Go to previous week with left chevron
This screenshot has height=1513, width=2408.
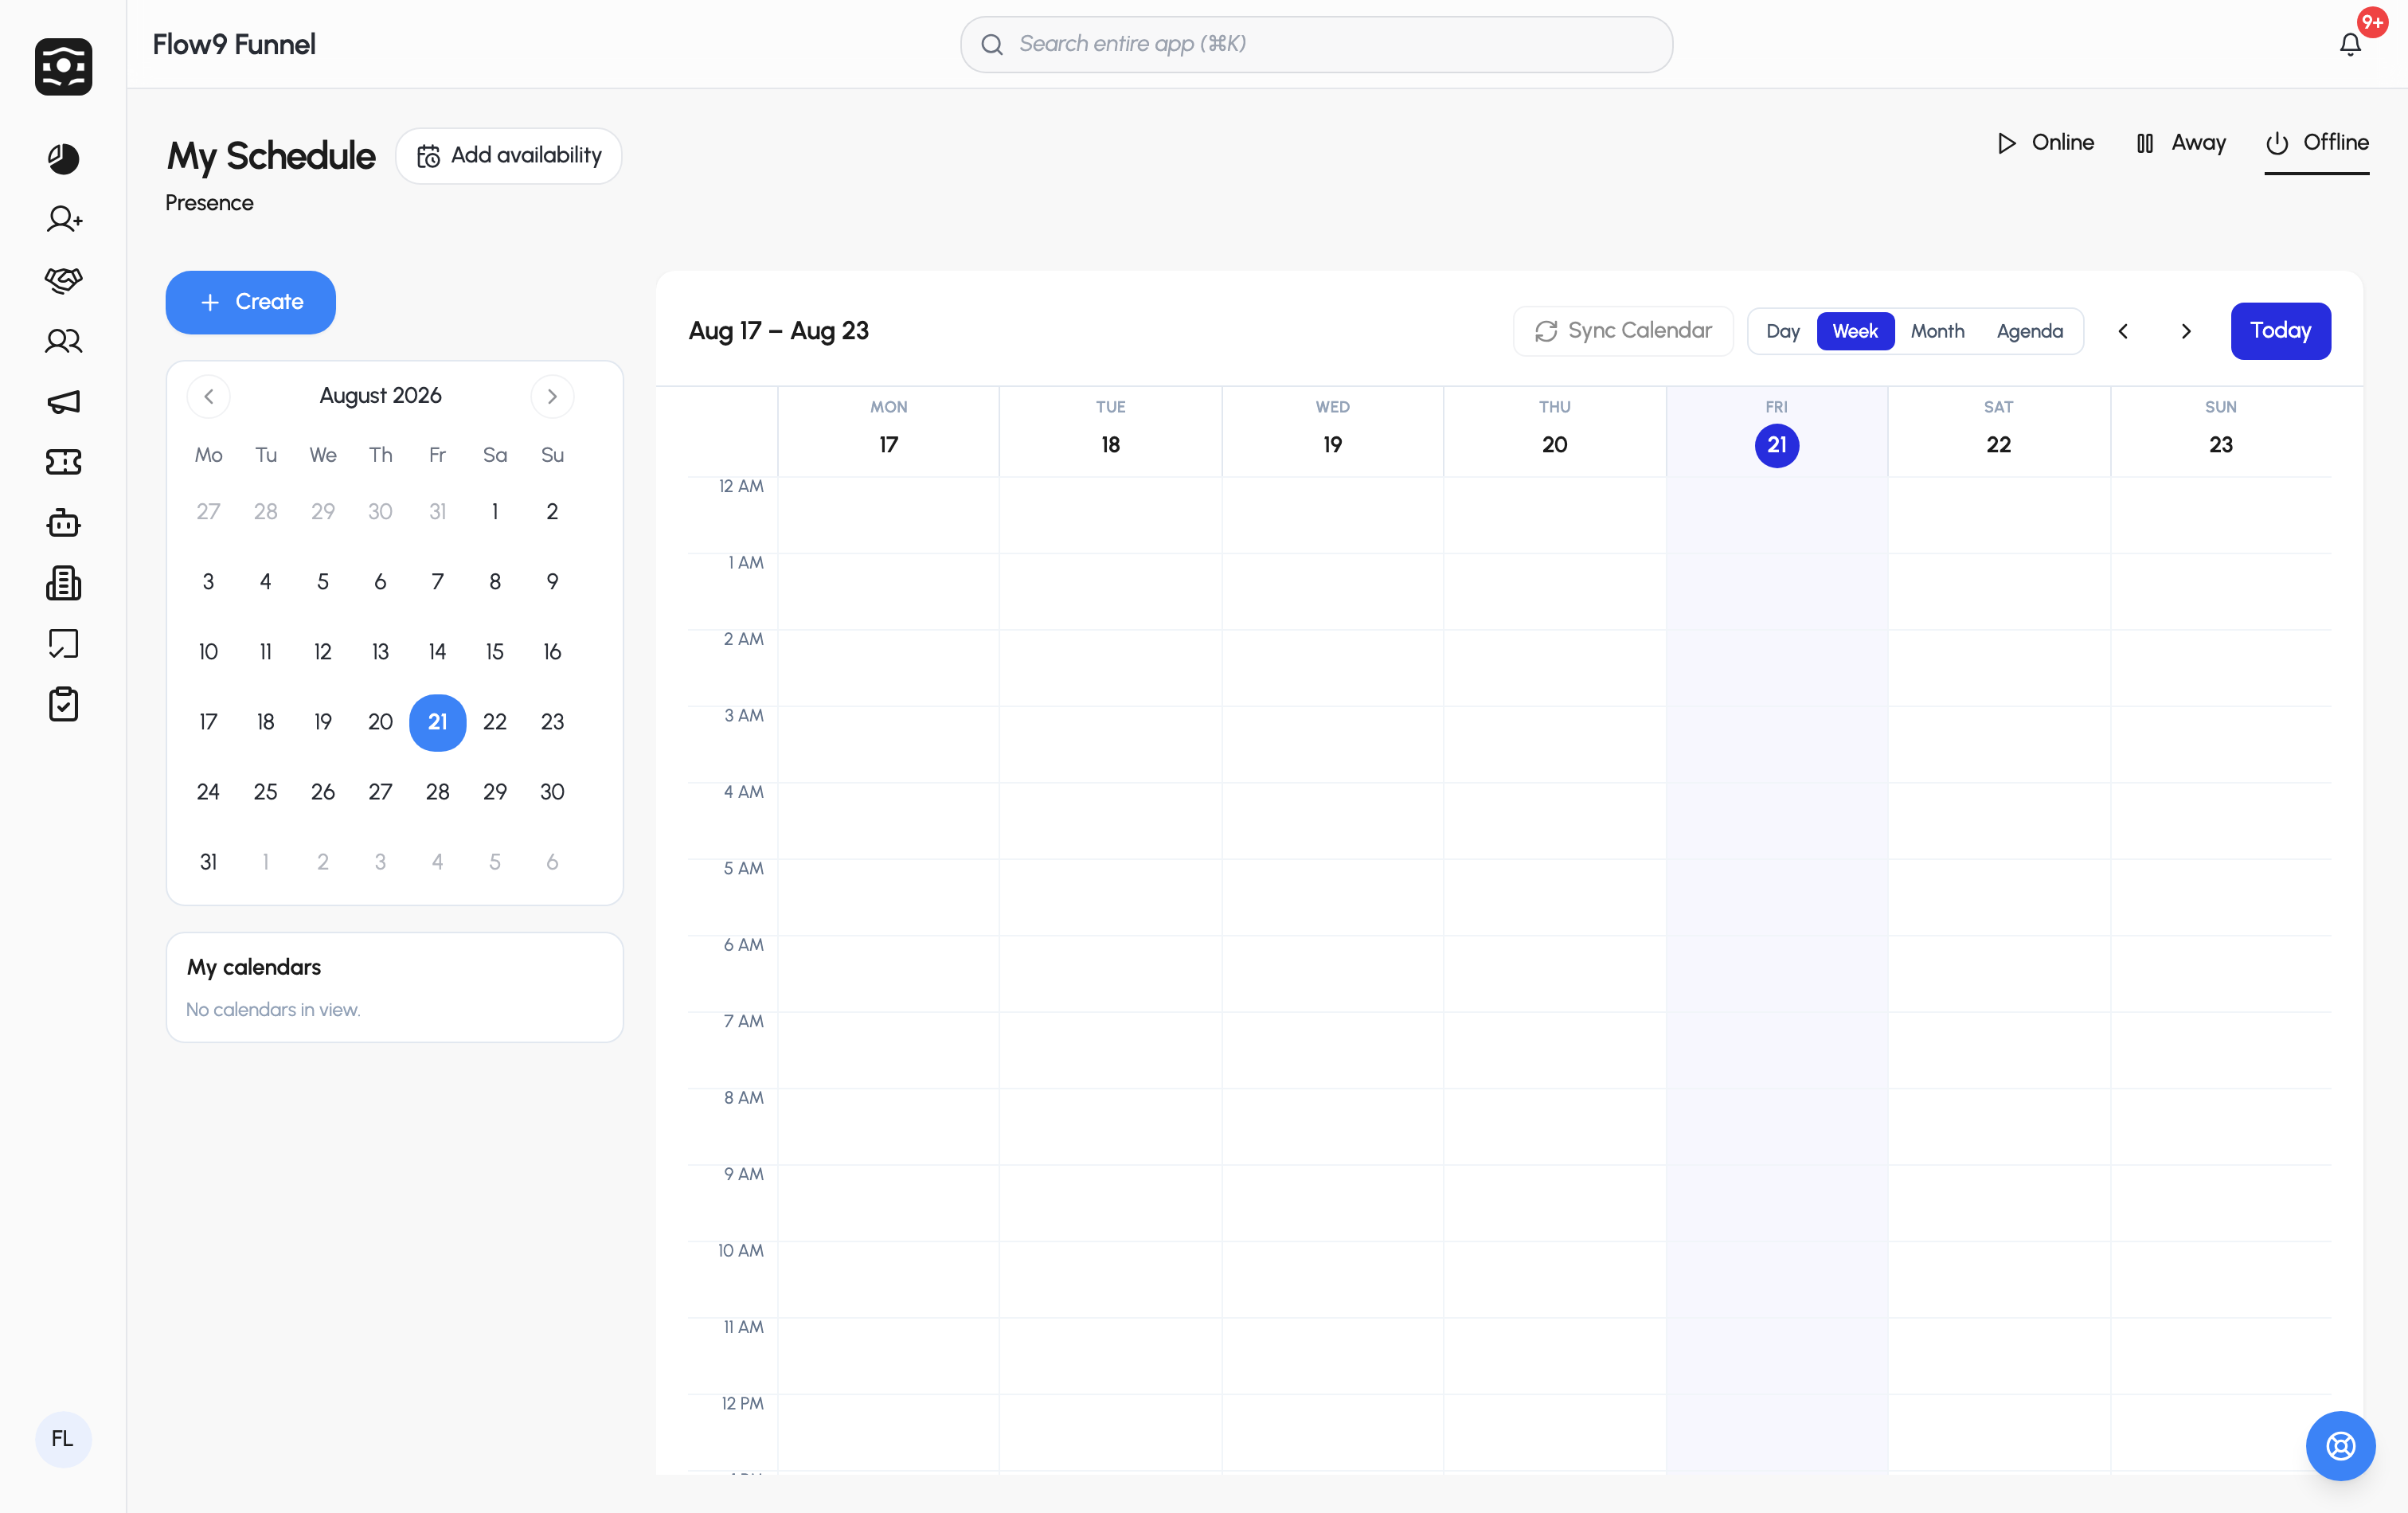click(2122, 331)
